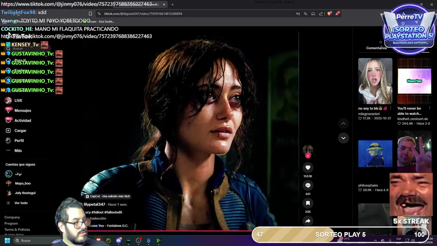Open Kick Dashboard bookmark in bookmarks bar
Image resolution: width=437 pixels, height=246 pixels.
pos(99,22)
